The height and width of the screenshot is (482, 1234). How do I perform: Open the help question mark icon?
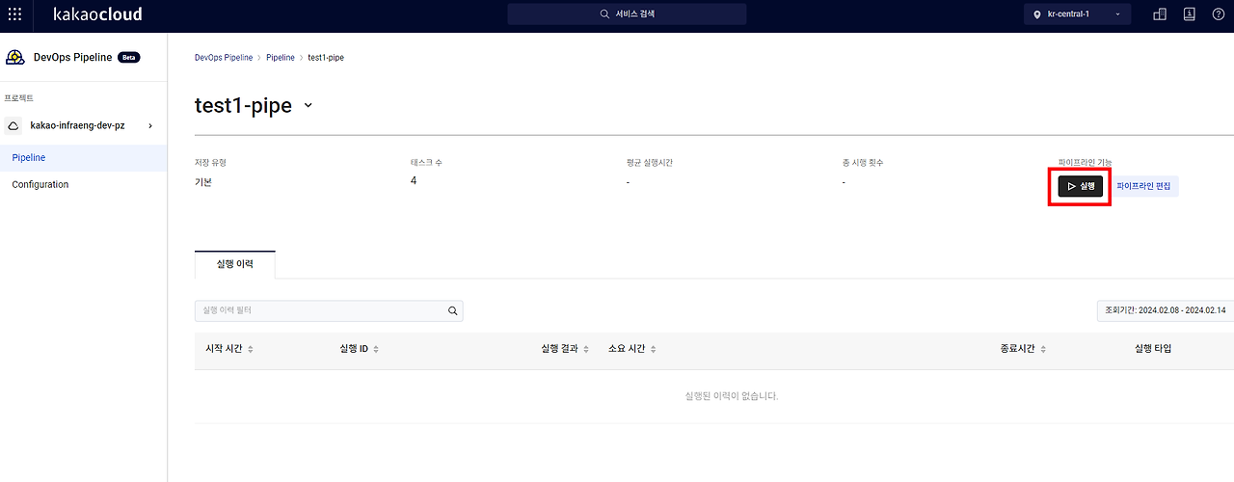point(1218,14)
